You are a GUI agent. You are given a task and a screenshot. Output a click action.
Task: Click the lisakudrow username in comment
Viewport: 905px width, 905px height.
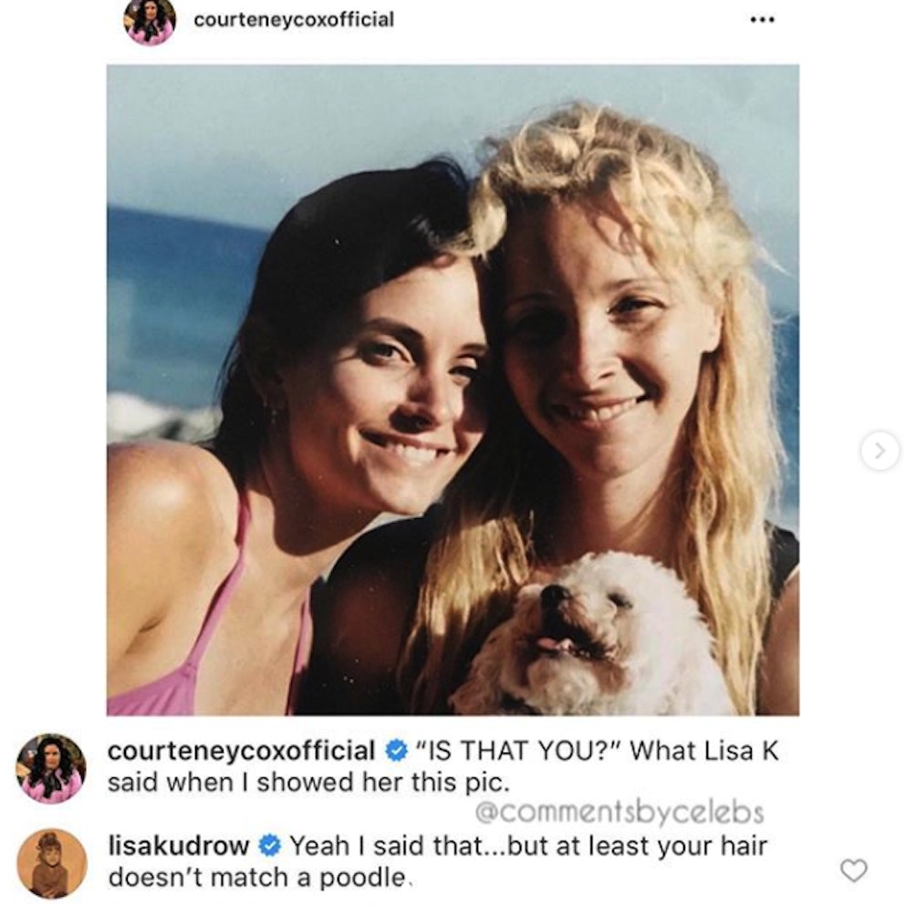178,846
